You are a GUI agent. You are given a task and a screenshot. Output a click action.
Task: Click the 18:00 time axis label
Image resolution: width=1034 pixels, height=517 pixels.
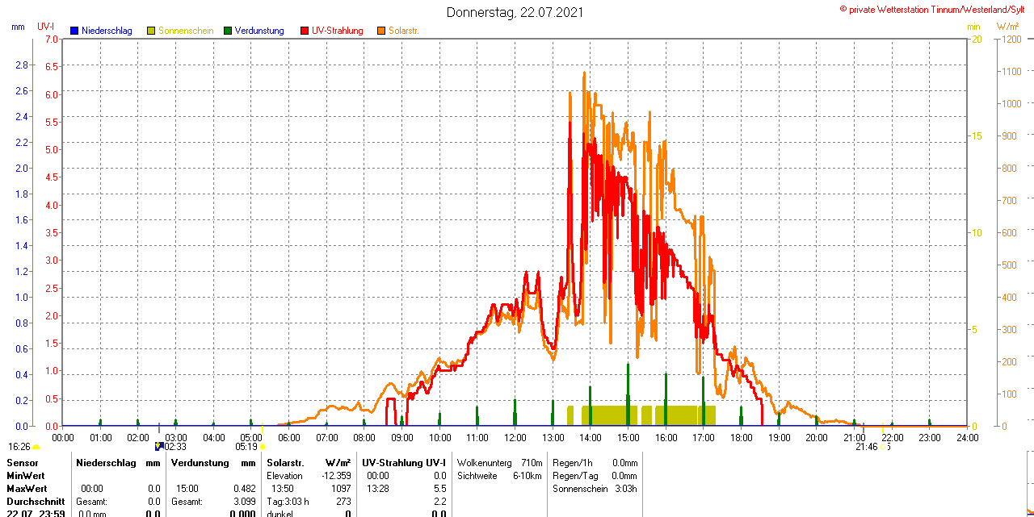741,438
